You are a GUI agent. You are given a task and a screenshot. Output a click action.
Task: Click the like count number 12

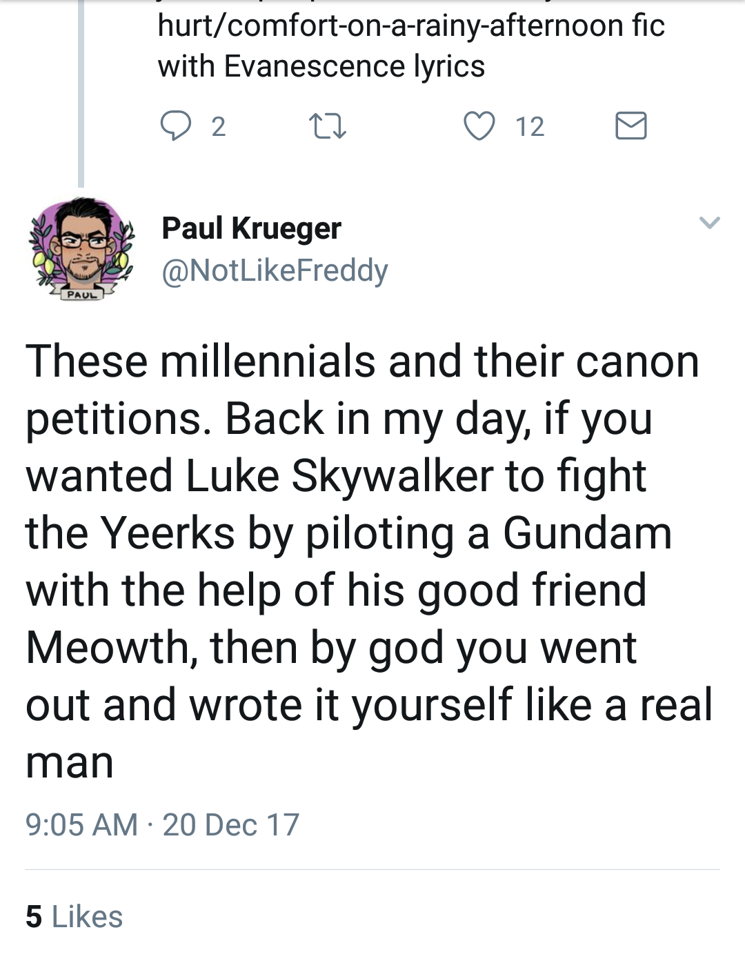tap(530, 126)
